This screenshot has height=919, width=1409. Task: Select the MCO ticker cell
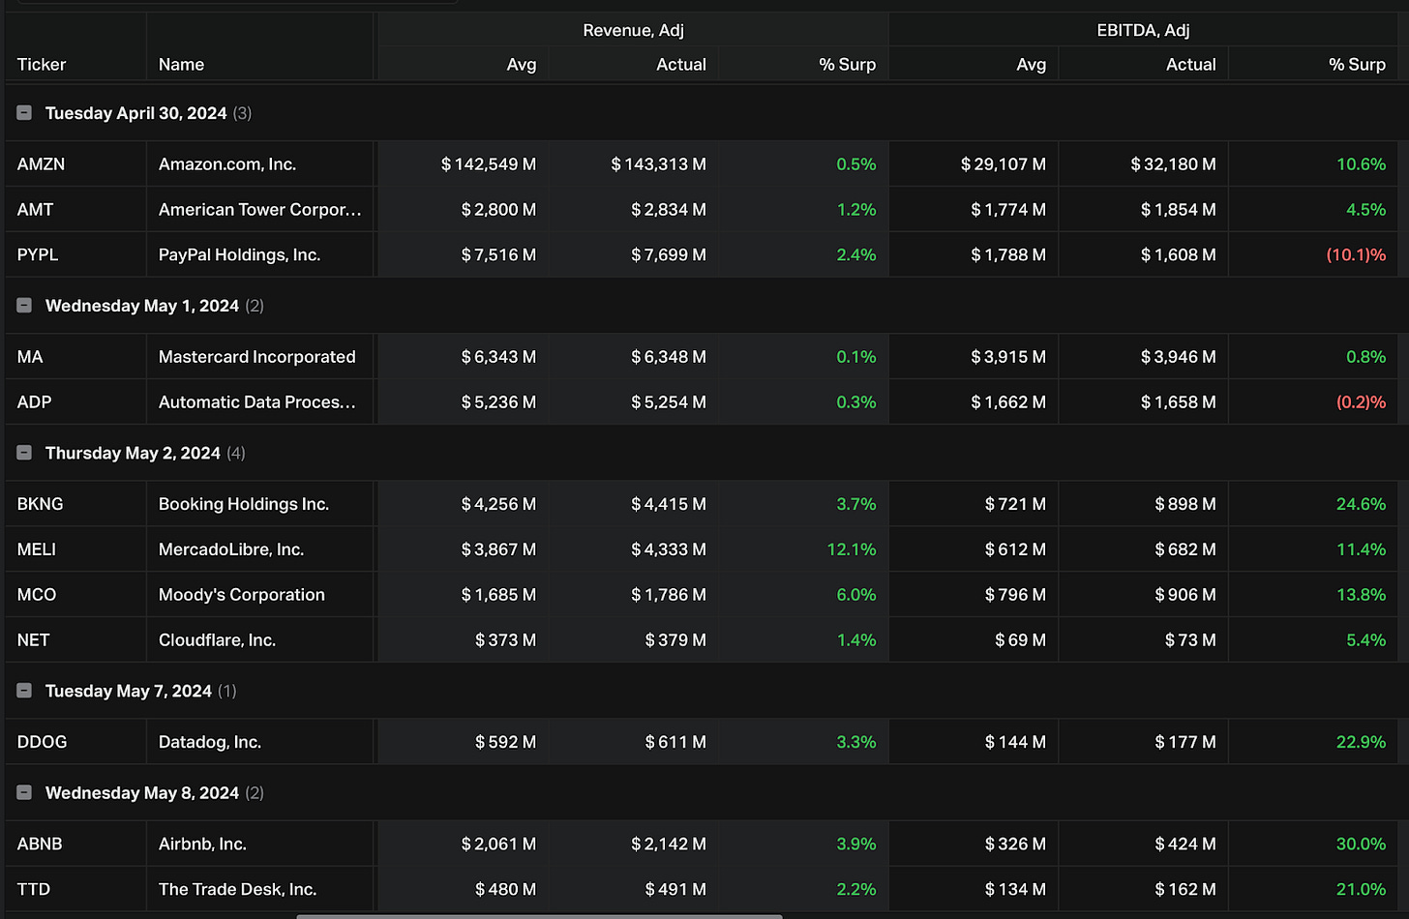pyautogui.click(x=75, y=595)
